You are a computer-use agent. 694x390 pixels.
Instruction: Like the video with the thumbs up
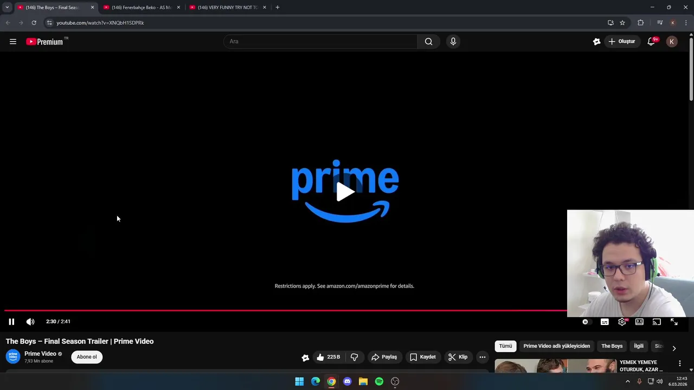point(329,357)
